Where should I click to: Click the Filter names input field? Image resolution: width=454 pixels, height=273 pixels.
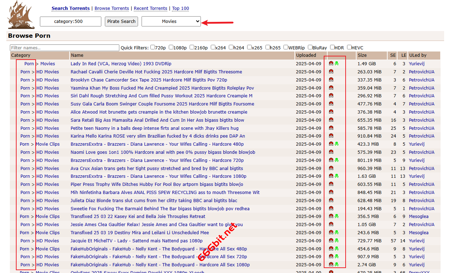(x=65, y=48)
